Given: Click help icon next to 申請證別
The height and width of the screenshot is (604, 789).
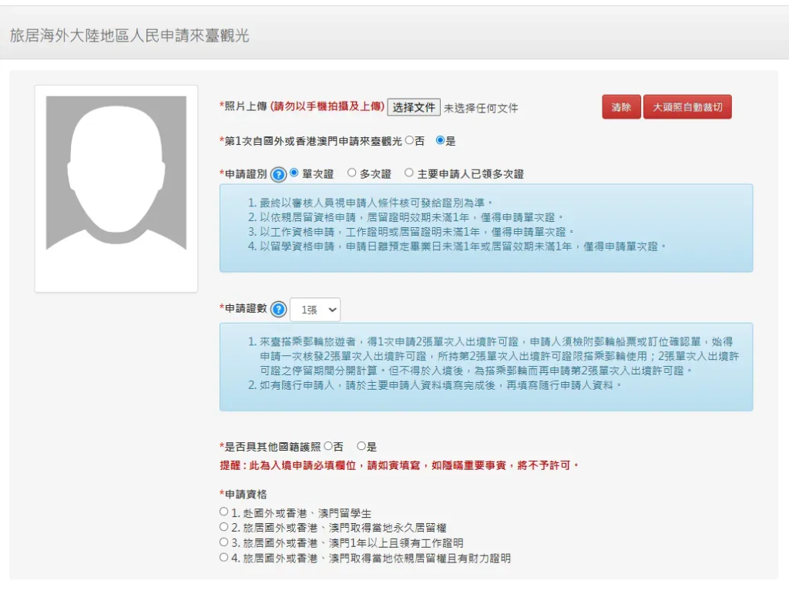Looking at the screenshot, I should click(x=278, y=174).
